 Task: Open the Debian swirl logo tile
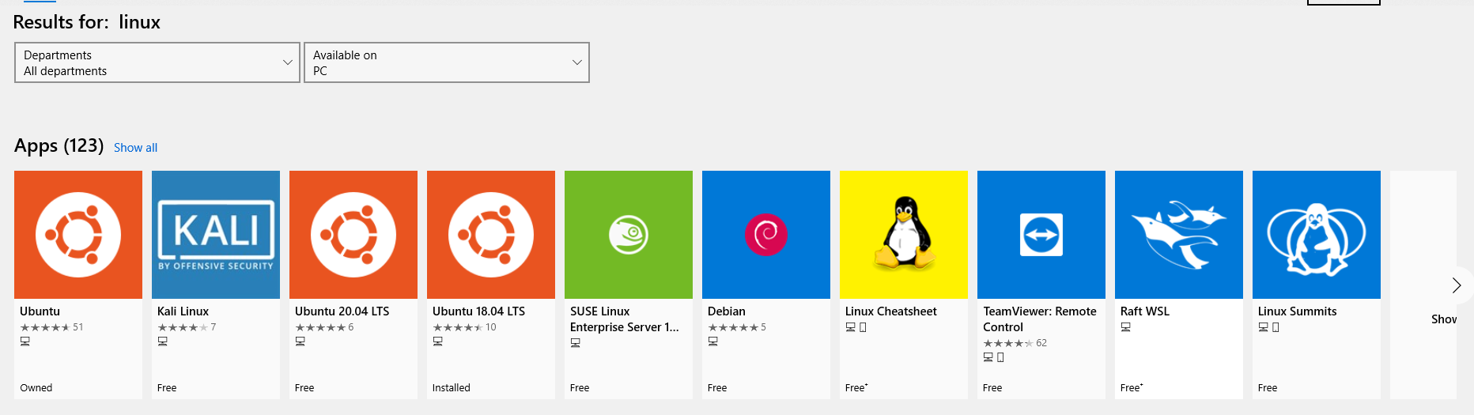766,235
